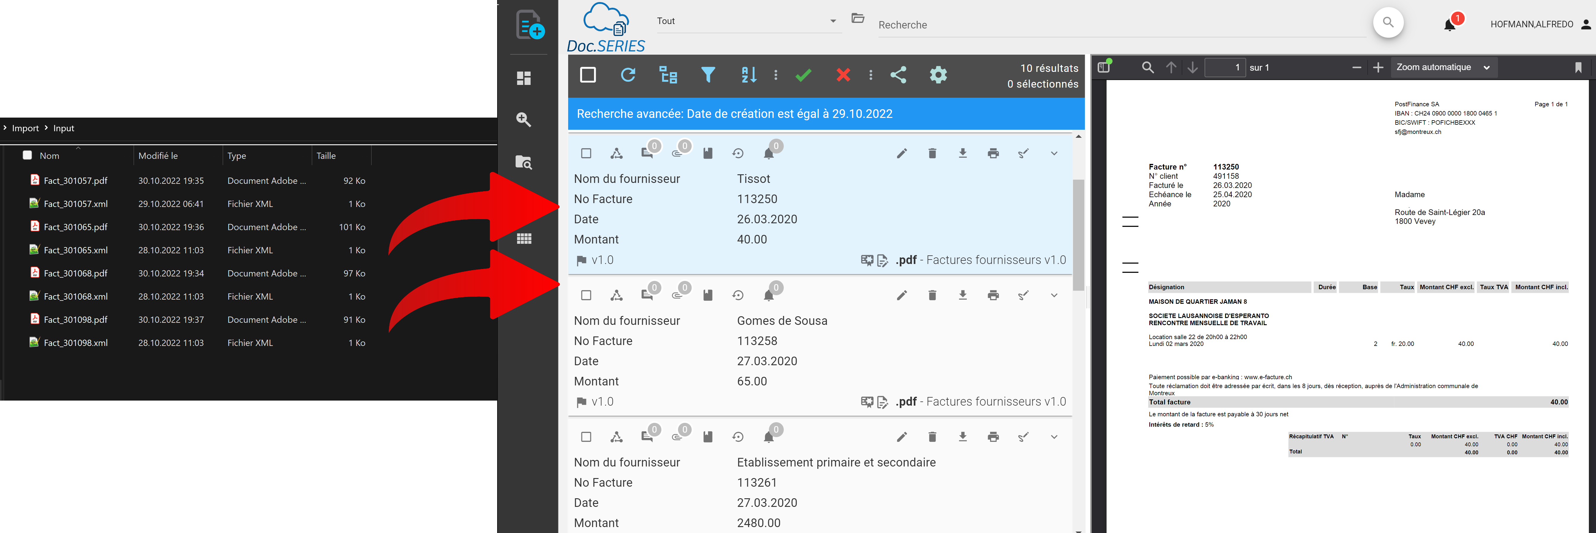Click the round search button

click(x=1388, y=23)
